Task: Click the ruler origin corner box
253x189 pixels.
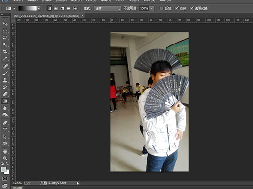Action: [x=13, y=21]
